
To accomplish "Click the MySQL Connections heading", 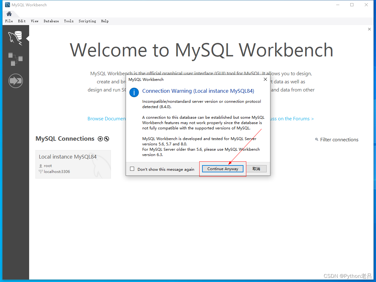I will click(65, 138).
